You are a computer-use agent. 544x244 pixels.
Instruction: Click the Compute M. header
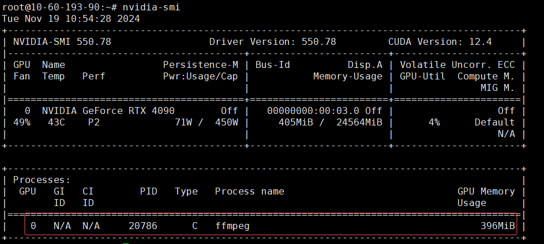486,76
